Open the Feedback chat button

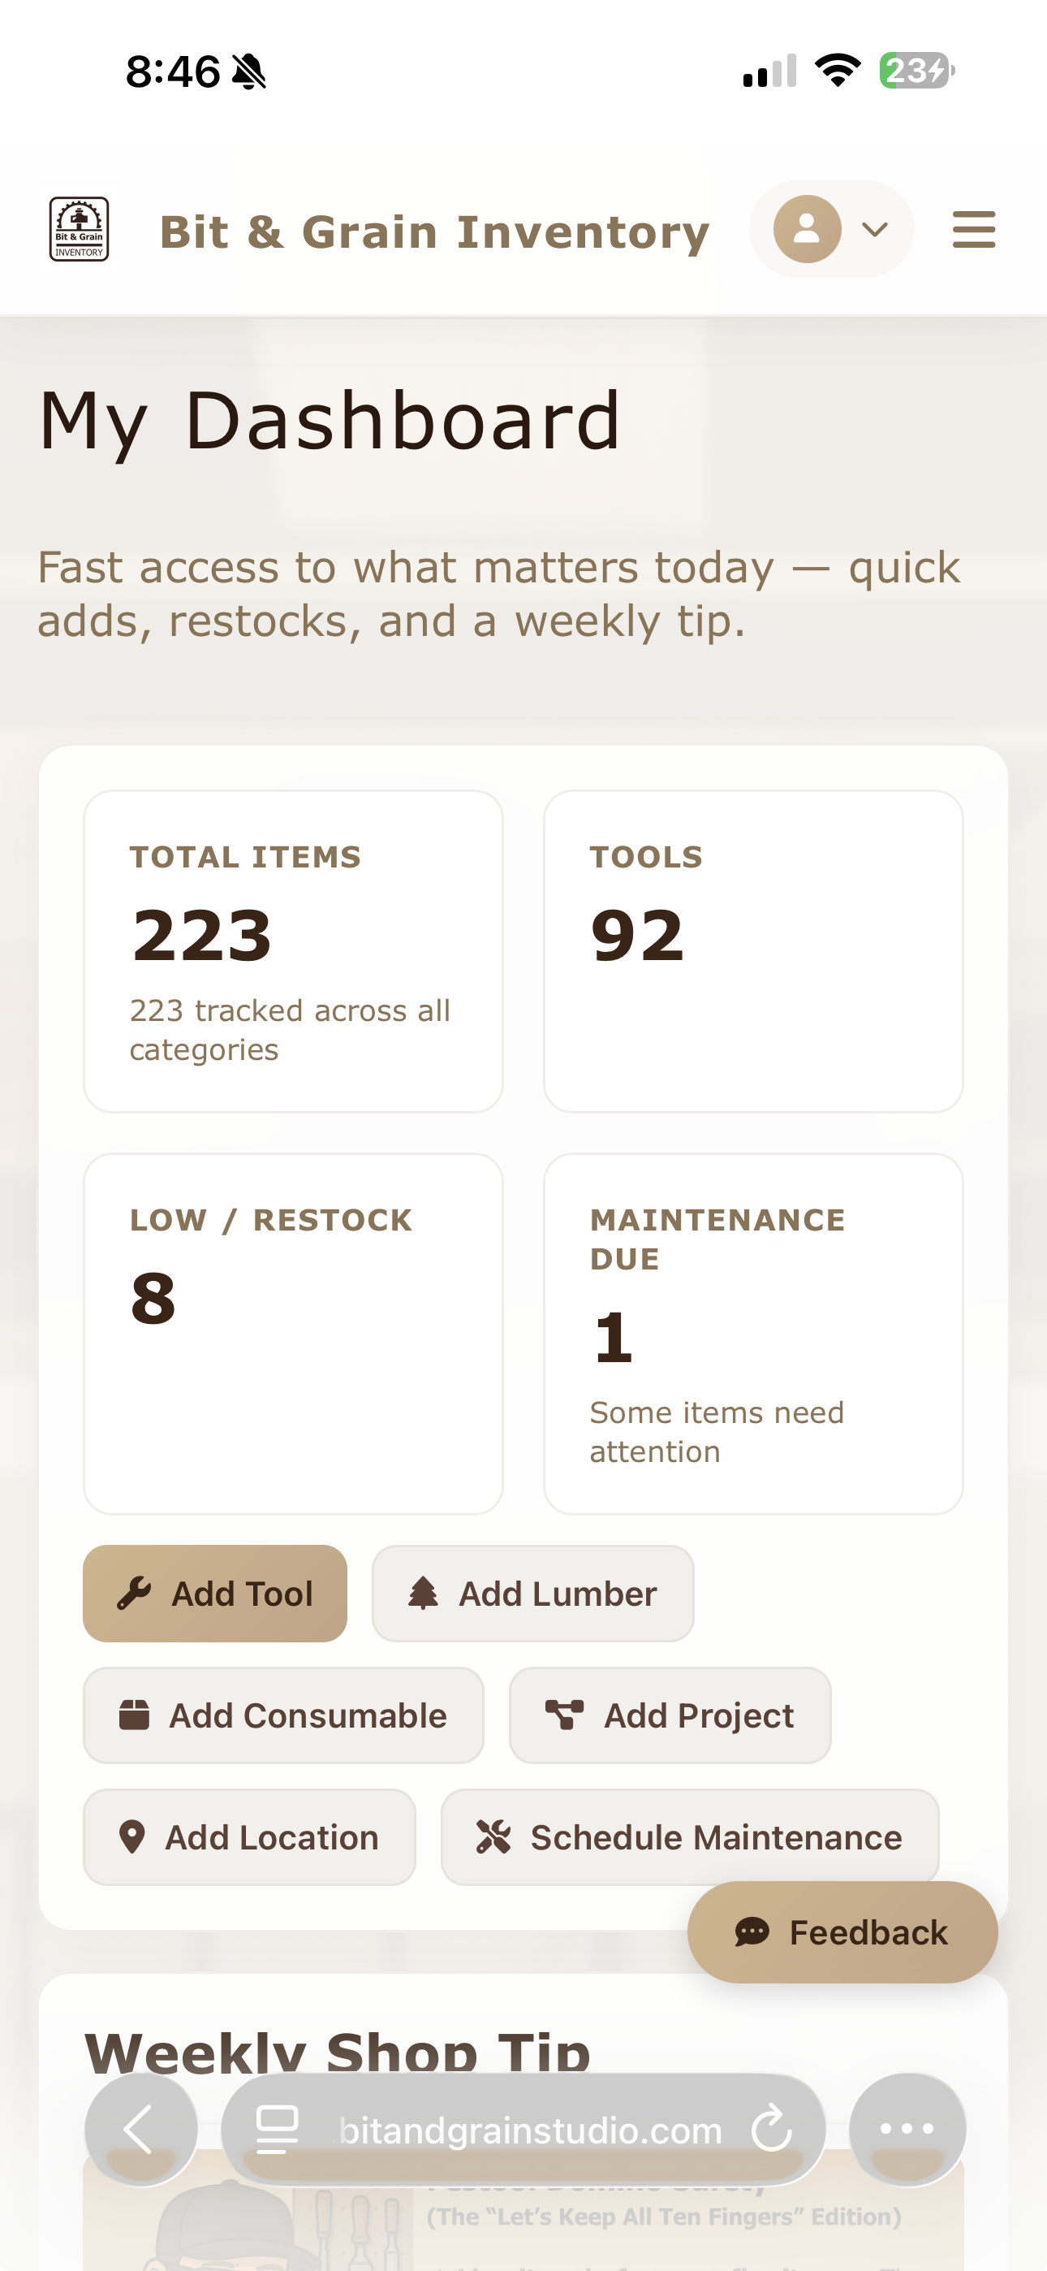[842, 1931]
